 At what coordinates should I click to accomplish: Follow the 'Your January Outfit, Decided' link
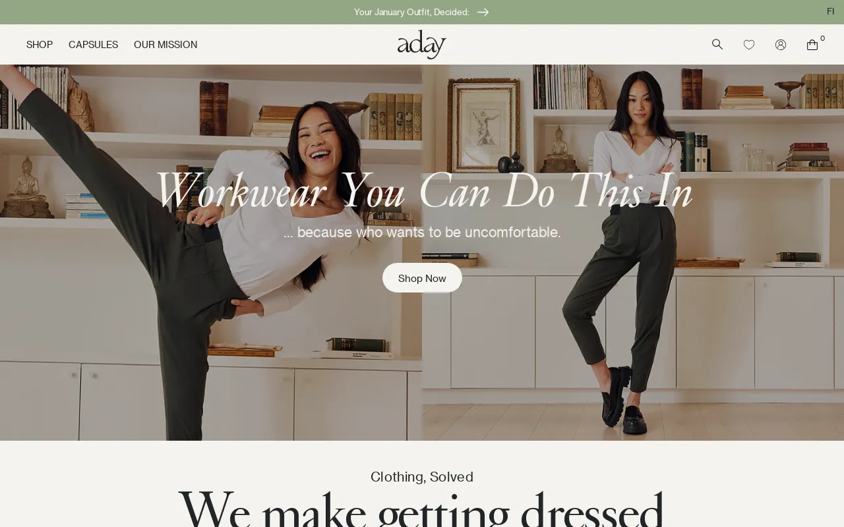click(x=411, y=12)
